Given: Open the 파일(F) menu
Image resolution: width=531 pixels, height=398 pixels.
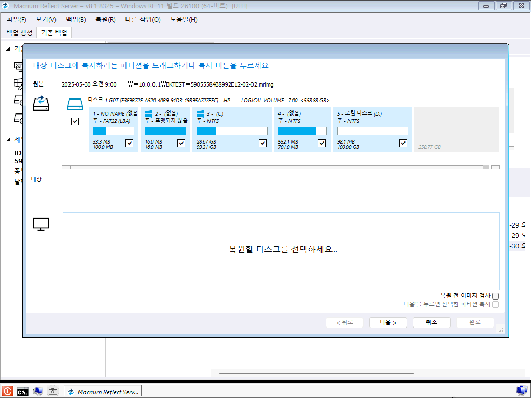Looking at the screenshot, I should (16, 19).
